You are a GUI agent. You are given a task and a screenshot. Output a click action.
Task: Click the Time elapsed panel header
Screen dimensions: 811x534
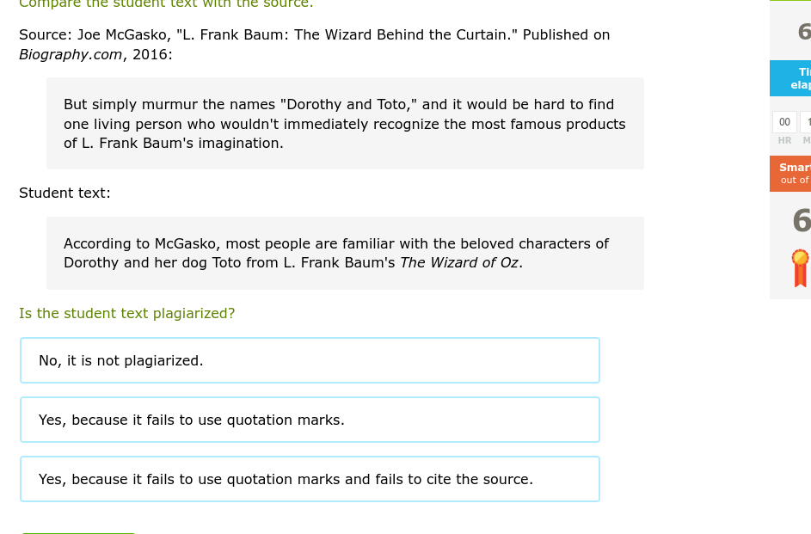800,78
